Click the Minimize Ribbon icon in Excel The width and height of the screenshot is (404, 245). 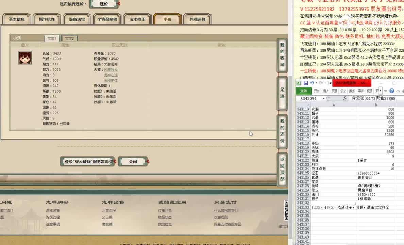point(399,91)
